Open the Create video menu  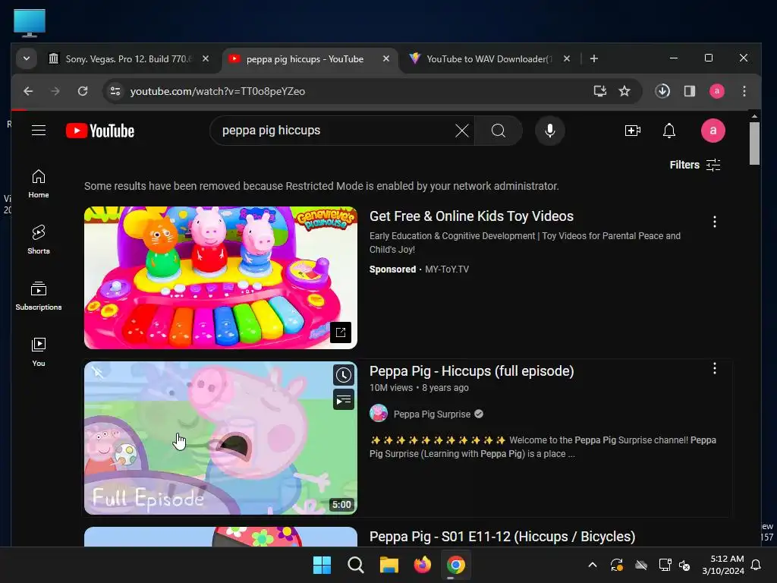[x=633, y=131]
